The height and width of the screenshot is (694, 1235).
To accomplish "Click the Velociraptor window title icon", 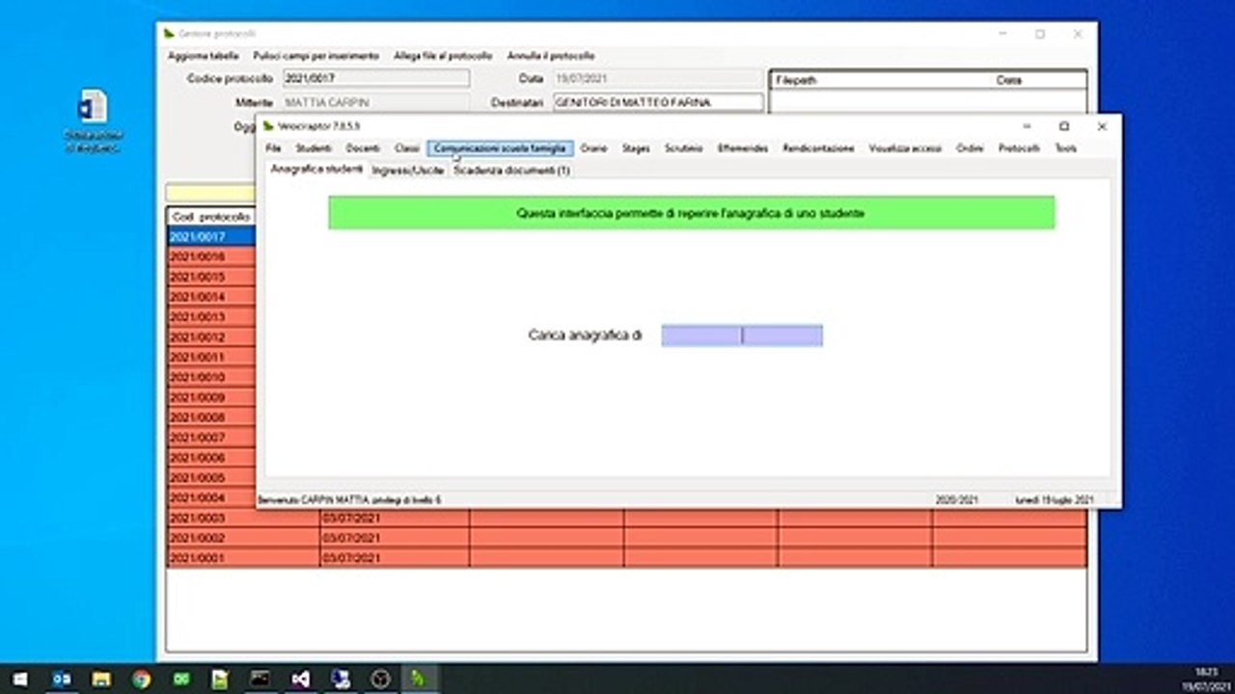I will pyautogui.click(x=269, y=126).
